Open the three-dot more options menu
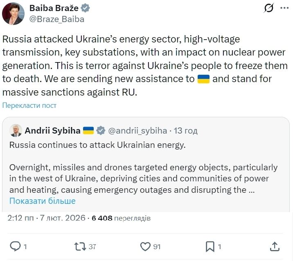293x261 pixels. [284, 8]
